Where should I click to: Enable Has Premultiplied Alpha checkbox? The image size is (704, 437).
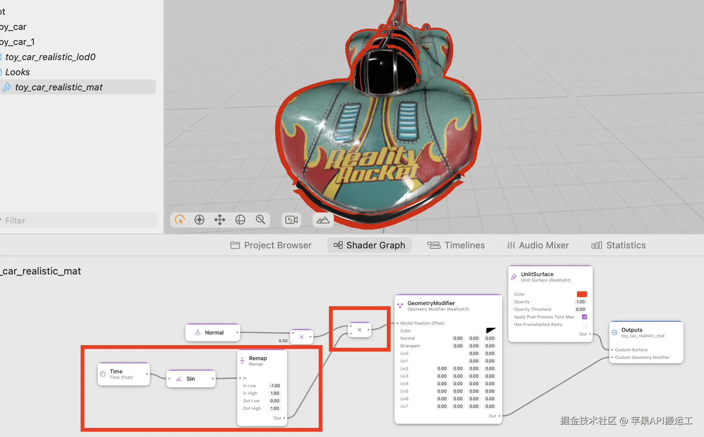pos(584,324)
